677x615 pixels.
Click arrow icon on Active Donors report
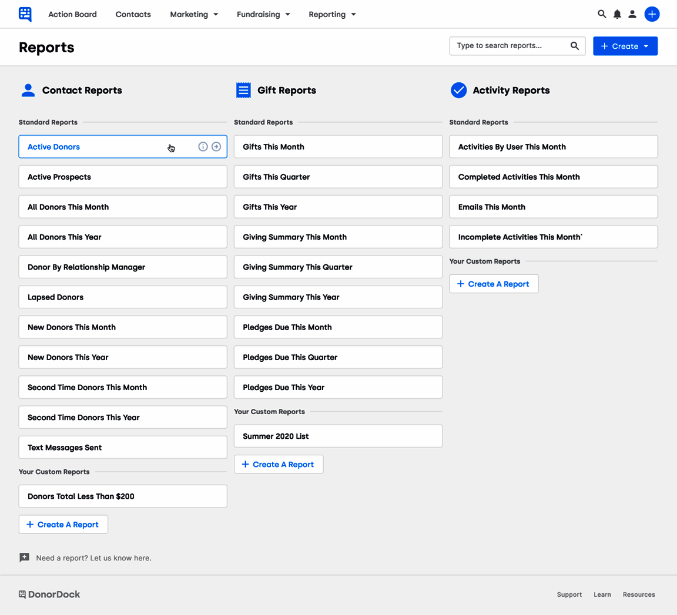click(216, 147)
